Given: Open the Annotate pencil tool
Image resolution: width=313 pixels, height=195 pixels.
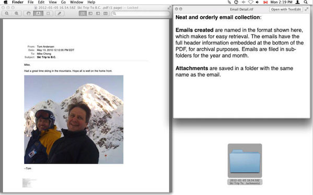Looking at the screenshot, I should click(60, 14).
